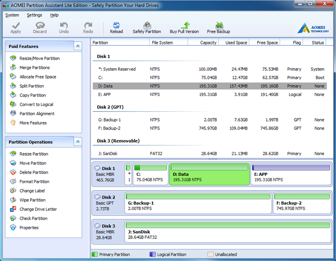Open the Free Backup toolbar icon
Screen dimensions: 336x261
[219, 25]
